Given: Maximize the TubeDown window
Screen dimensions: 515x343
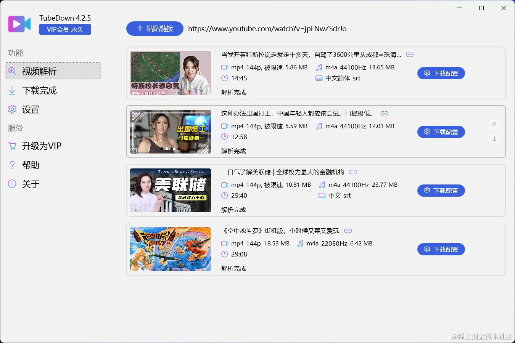Looking at the screenshot, I should click(481, 8).
